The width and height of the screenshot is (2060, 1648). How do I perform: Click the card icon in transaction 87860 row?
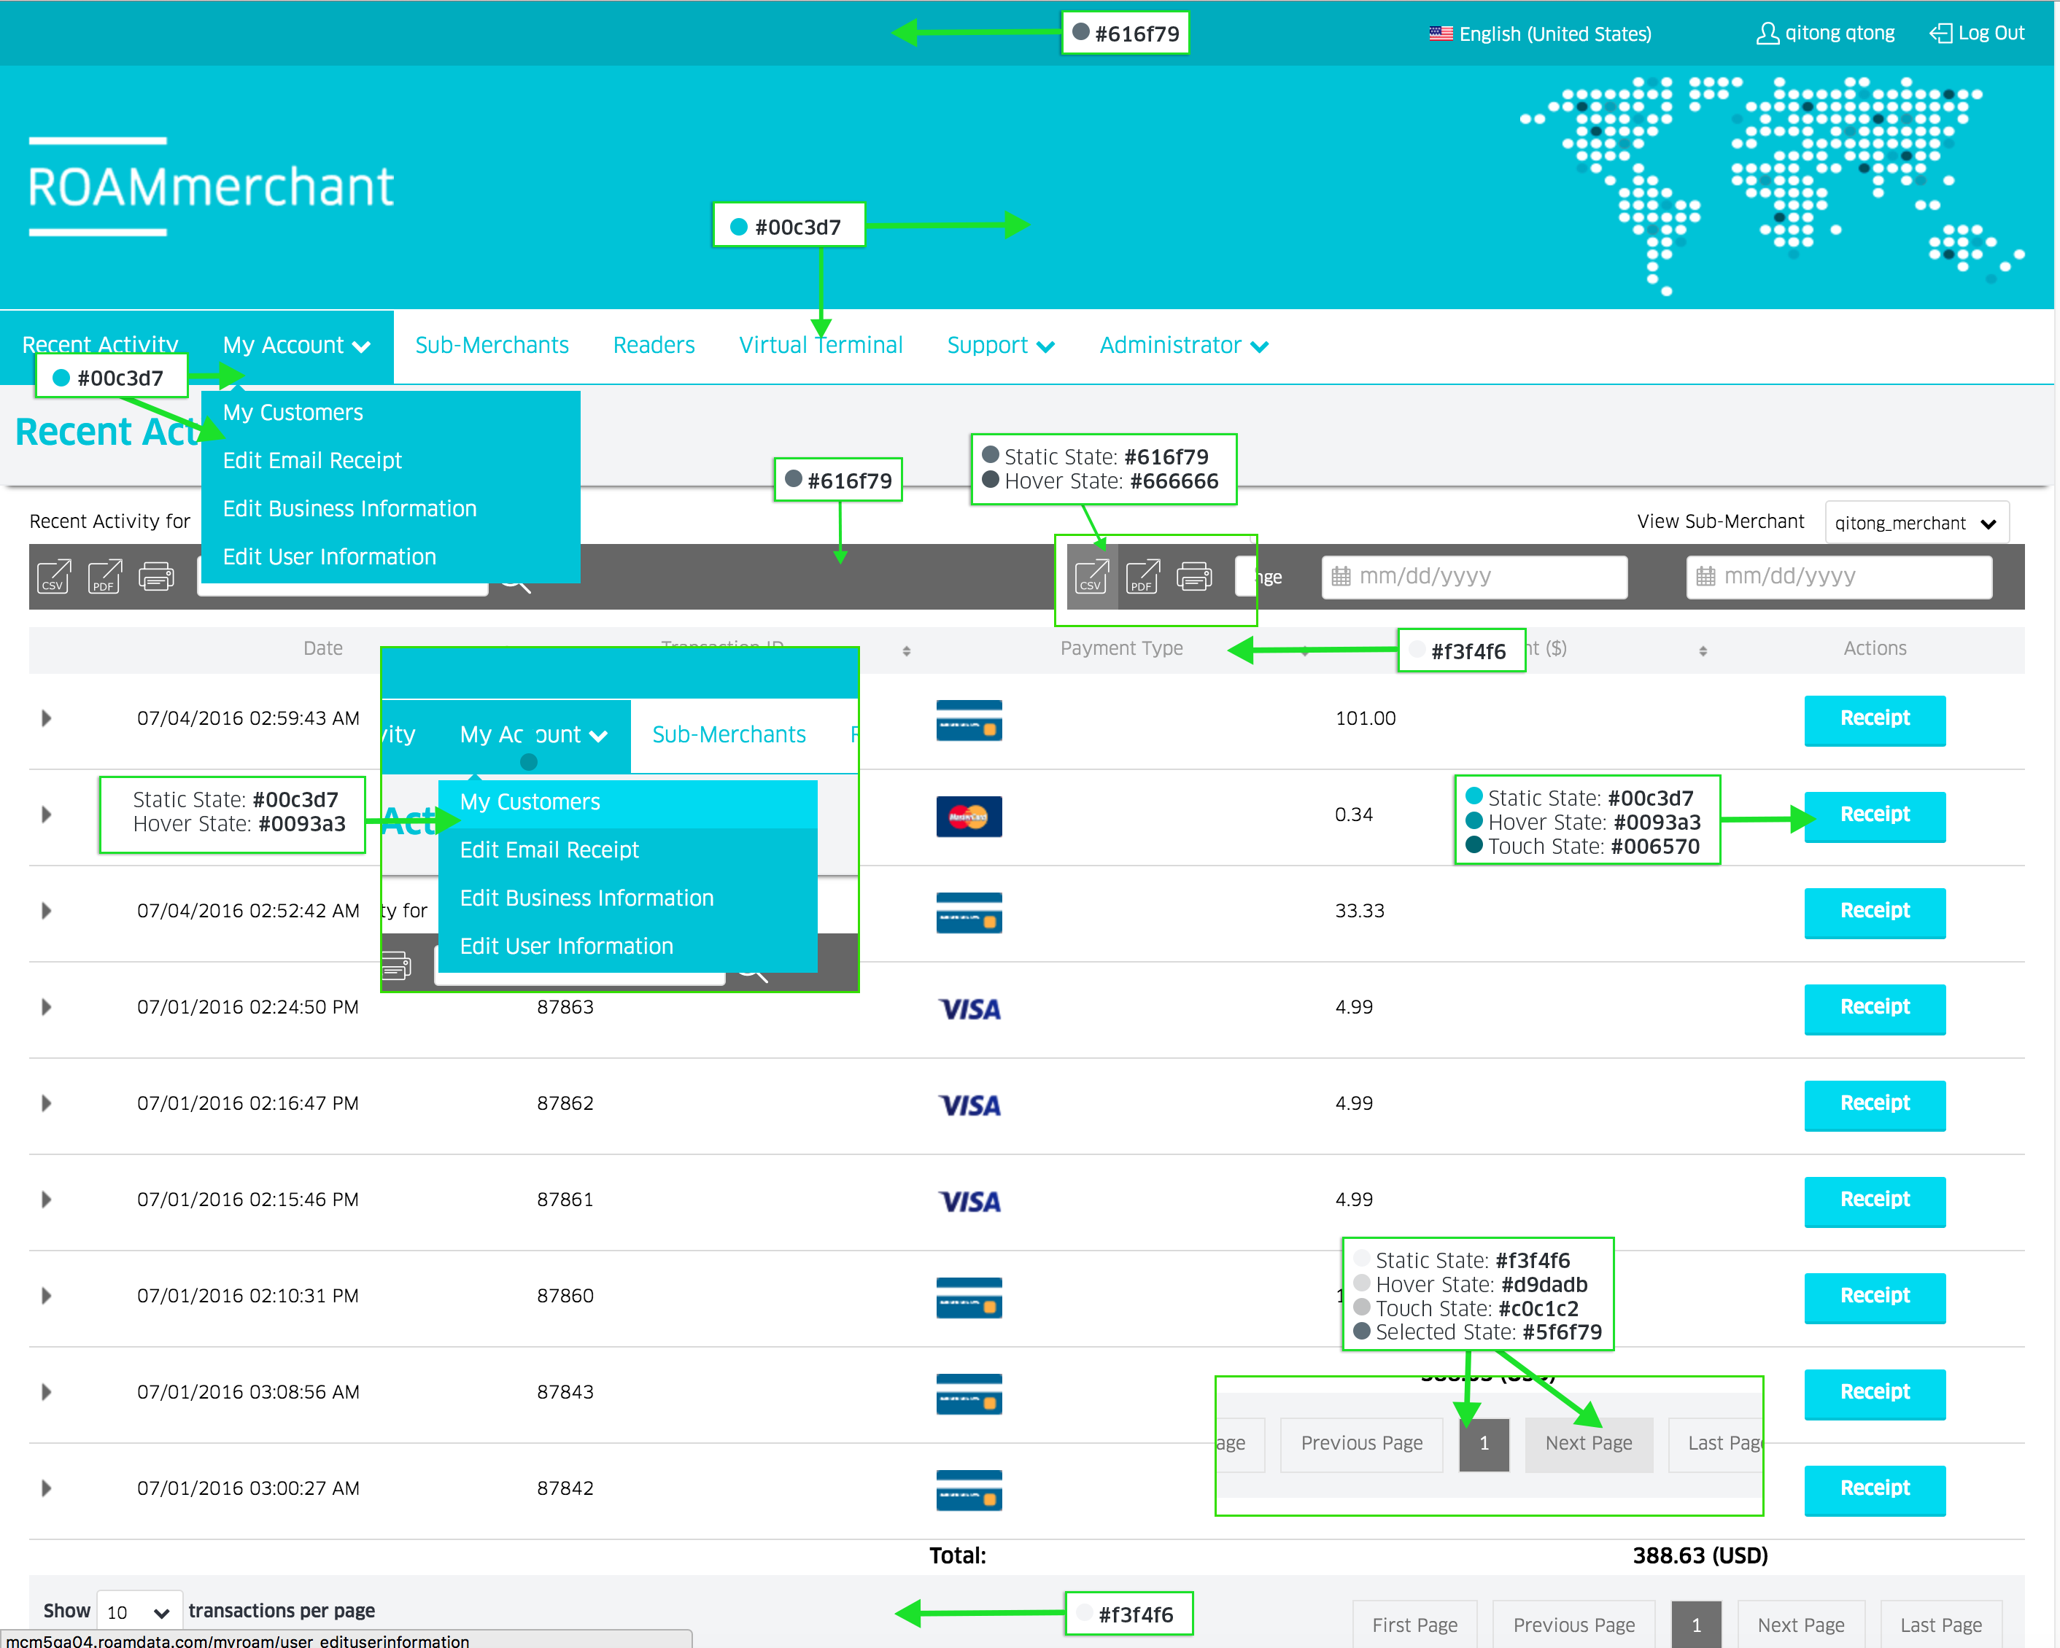[969, 1297]
